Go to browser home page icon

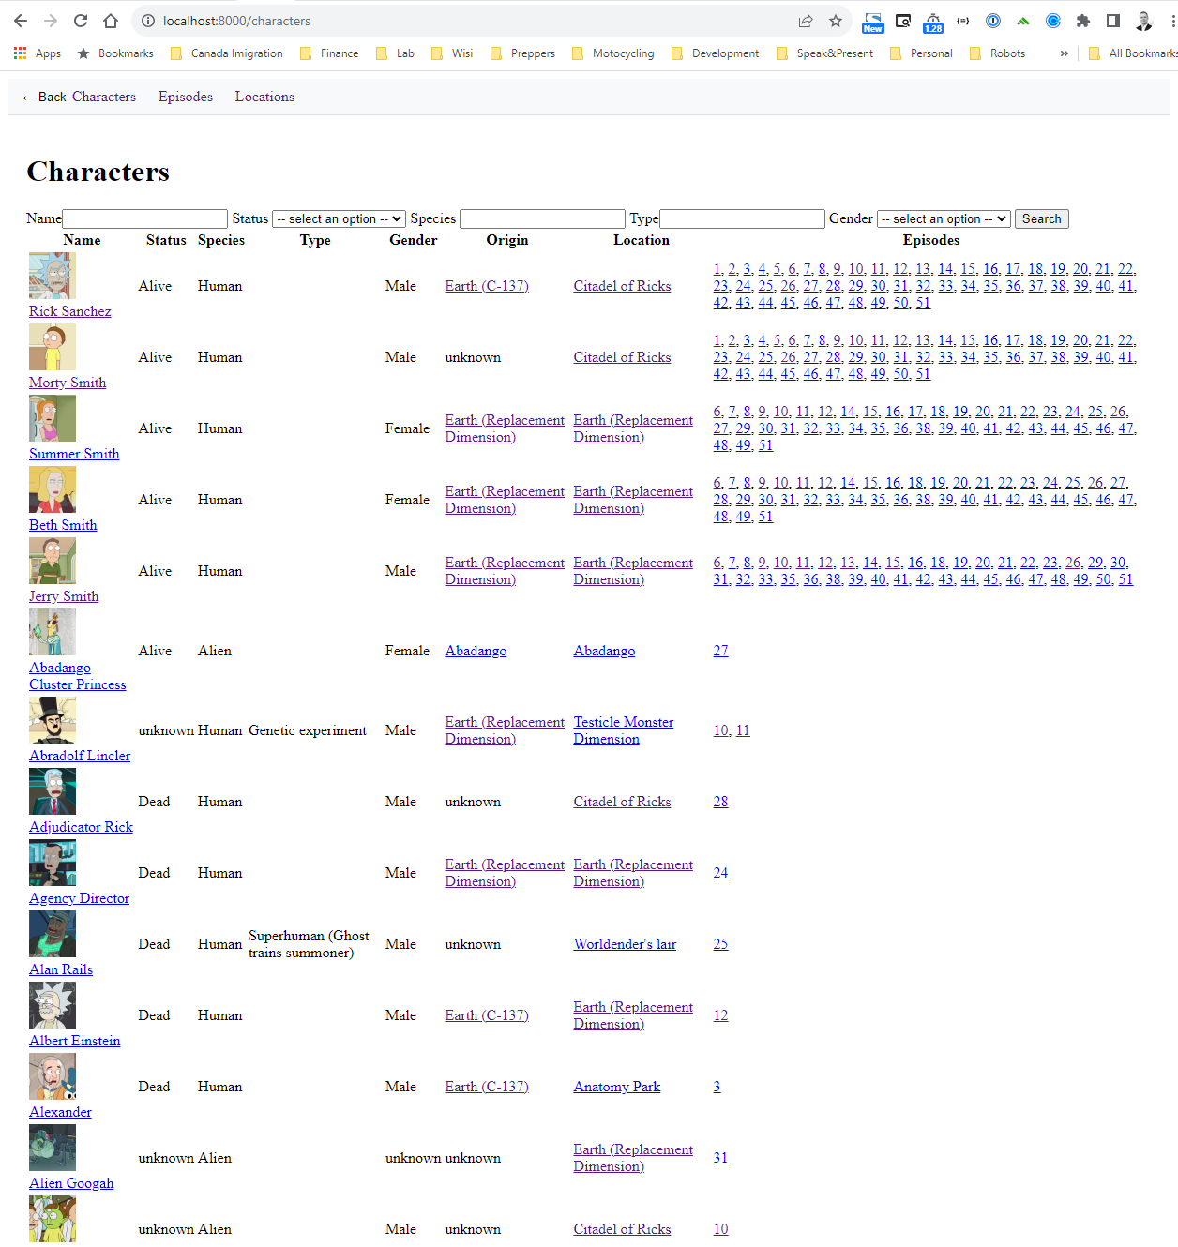(111, 21)
